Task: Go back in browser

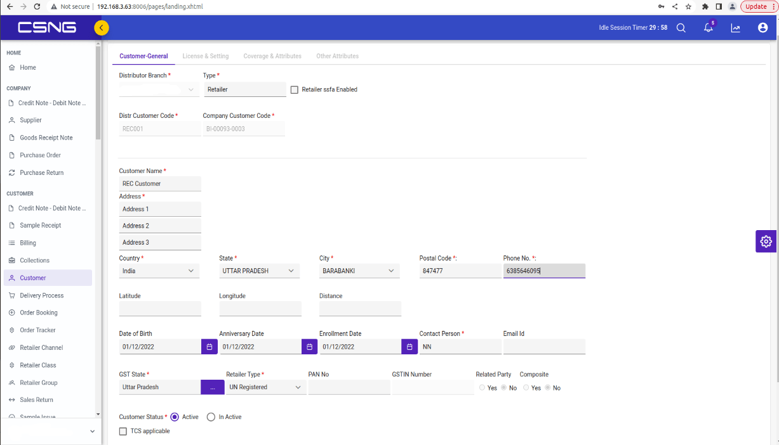Action: 9,6
